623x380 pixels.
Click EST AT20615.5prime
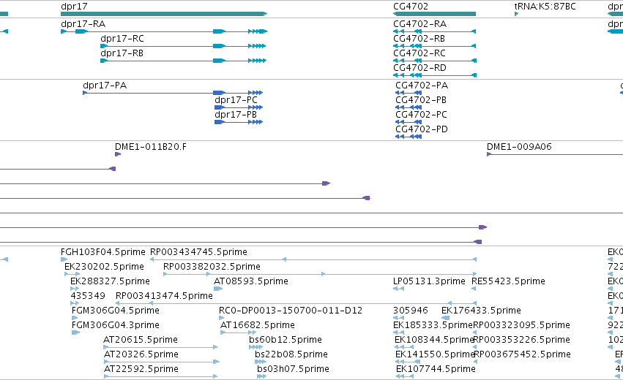coord(160,347)
